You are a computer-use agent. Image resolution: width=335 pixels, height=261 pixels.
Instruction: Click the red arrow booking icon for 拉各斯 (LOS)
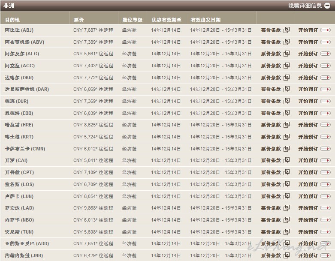[326, 184]
